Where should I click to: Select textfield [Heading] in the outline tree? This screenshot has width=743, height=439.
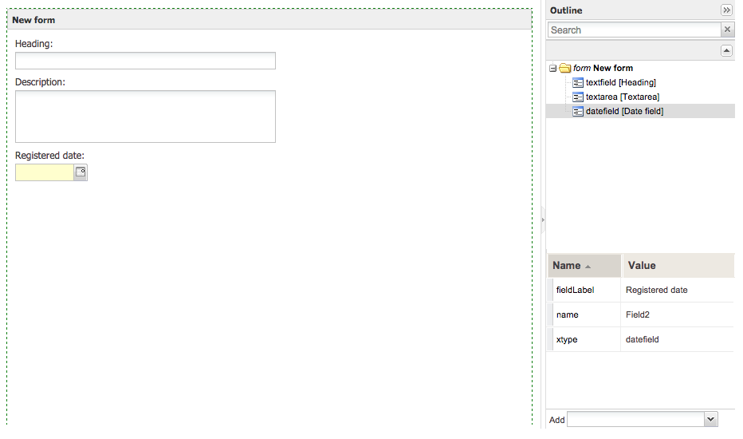620,82
